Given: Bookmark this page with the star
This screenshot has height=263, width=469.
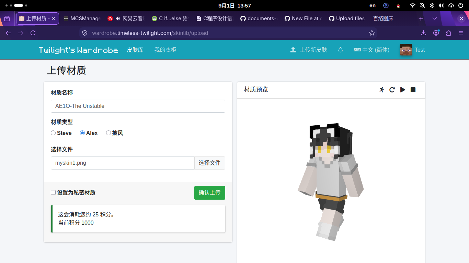Looking at the screenshot, I should tap(371, 33).
